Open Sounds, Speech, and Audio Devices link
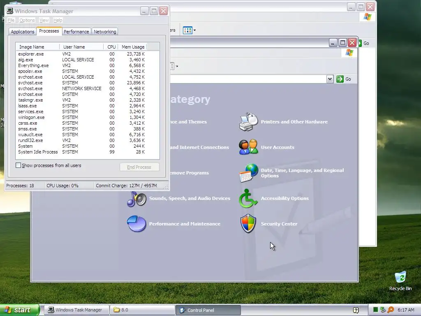Image resolution: width=421 pixels, height=316 pixels. tap(190, 198)
